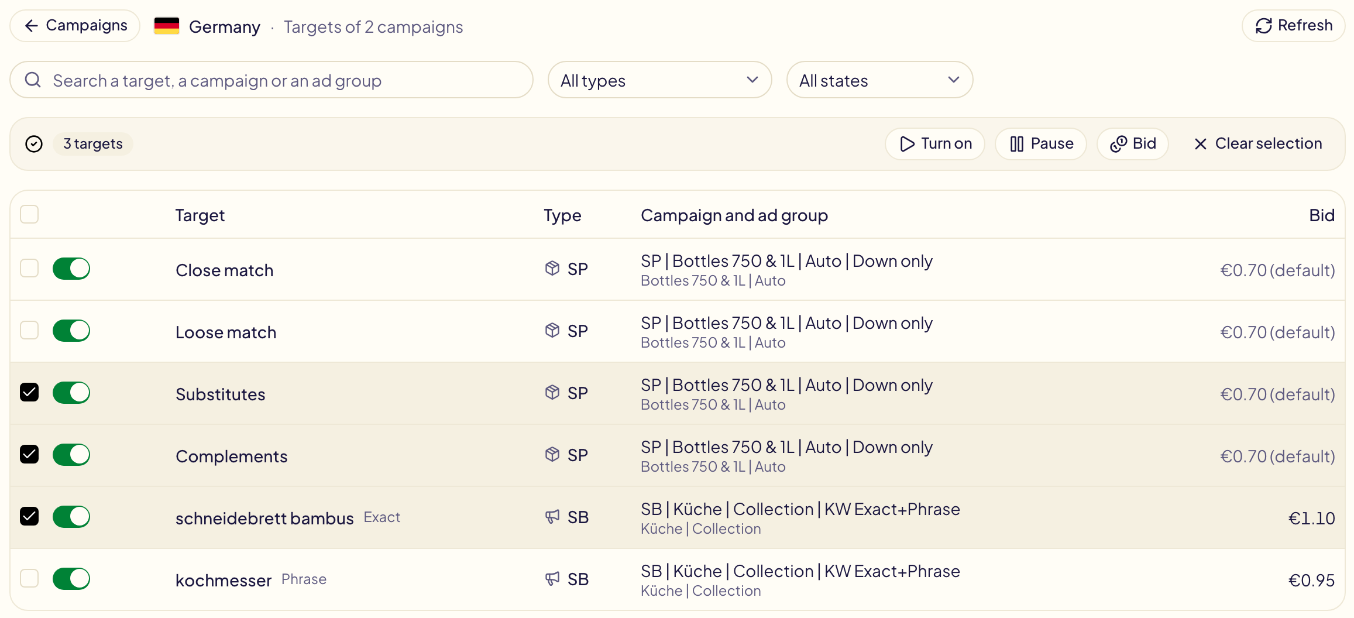Click the 3 targets badge
The image size is (1354, 618).
tap(93, 144)
